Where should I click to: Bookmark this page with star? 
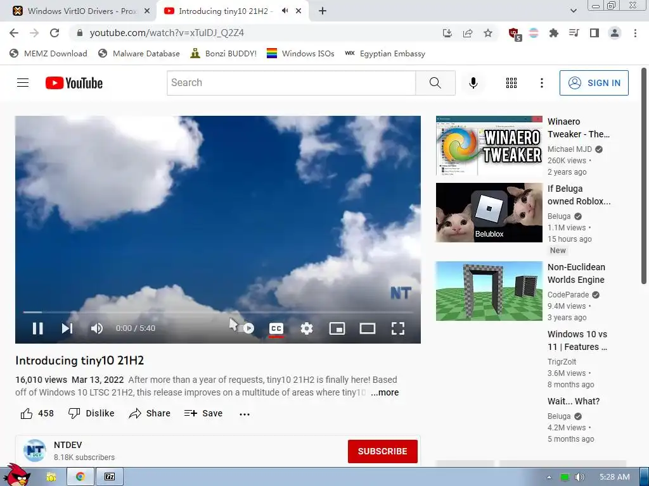488,33
